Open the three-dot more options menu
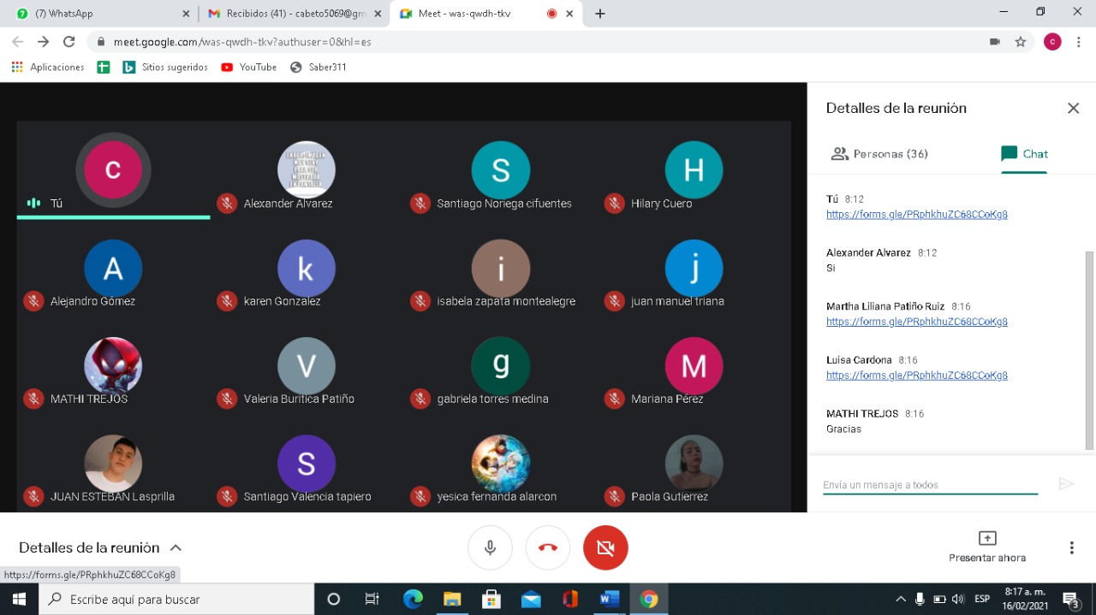Screen dimensions: 1096x615 click(x=1071, y=547)
